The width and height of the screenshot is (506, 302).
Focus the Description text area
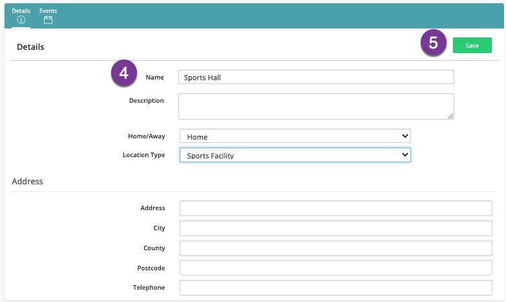316,106
